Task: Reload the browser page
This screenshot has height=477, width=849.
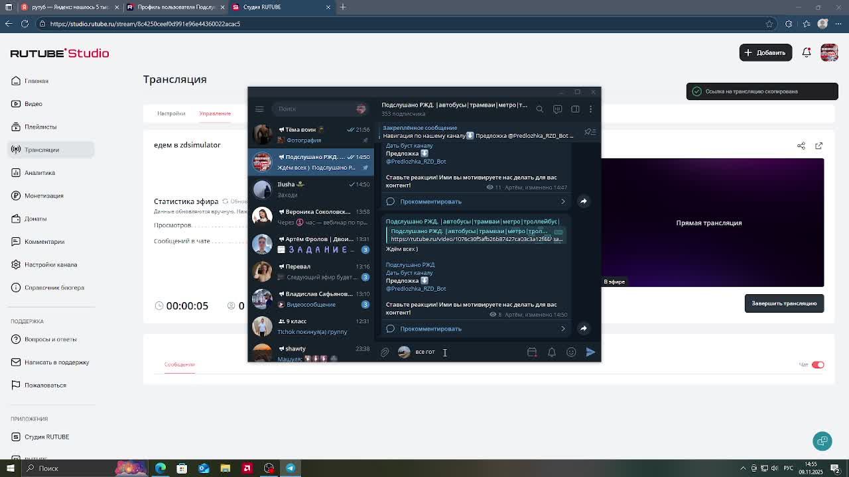Action: coord(25,24)
